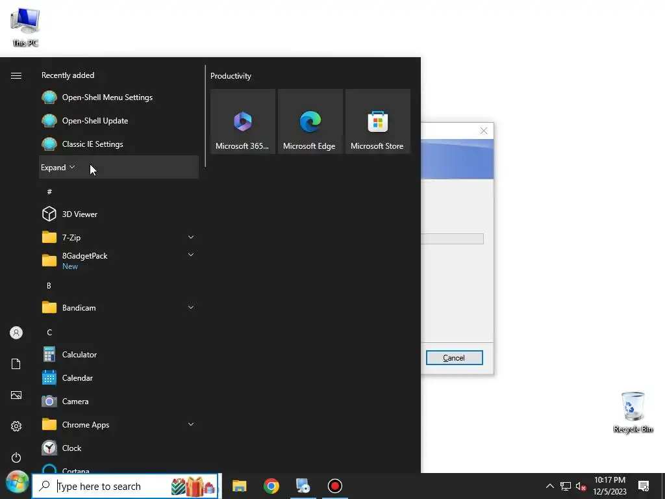Open the 7-Zip folder
This screenshot has width=665, height=499.
point(119,237)
